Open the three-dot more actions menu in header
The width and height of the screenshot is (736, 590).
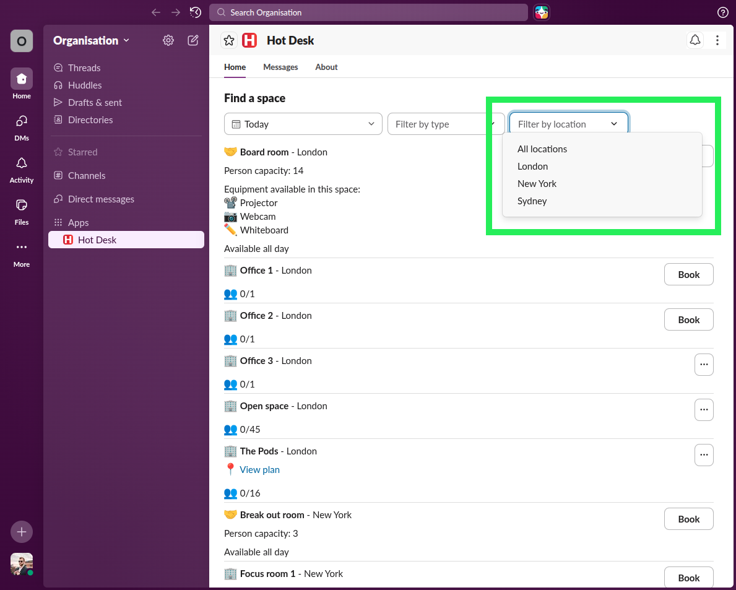point(717,40)
